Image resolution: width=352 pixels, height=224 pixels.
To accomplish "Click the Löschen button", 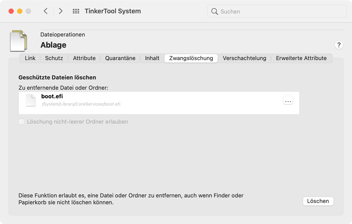I will coord(318,201).
